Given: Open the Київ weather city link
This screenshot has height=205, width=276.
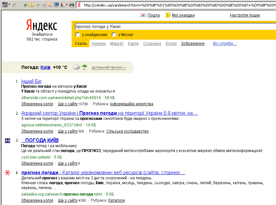Looking at the screenshot, I should tap(45, 67).
